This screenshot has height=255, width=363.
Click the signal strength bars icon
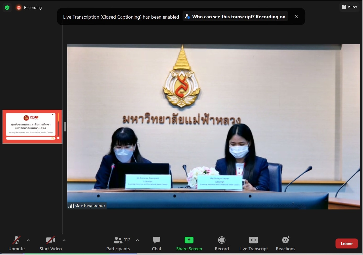tap(71, 206)
